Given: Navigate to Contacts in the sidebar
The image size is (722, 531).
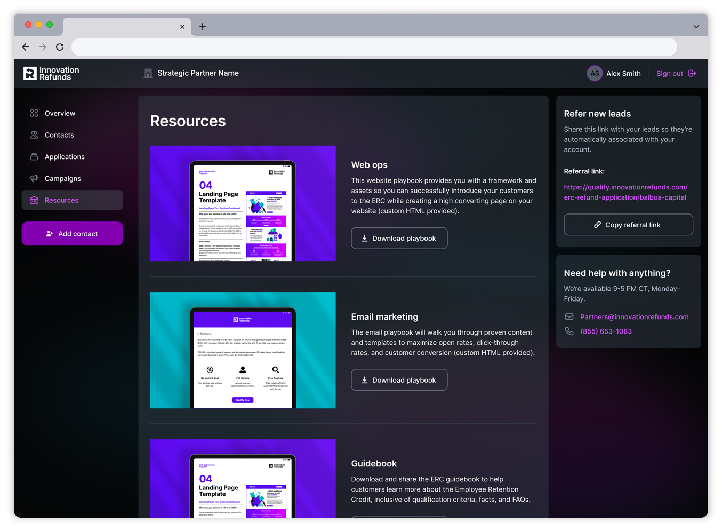Looking at the screenshot, I should [59, 135].
